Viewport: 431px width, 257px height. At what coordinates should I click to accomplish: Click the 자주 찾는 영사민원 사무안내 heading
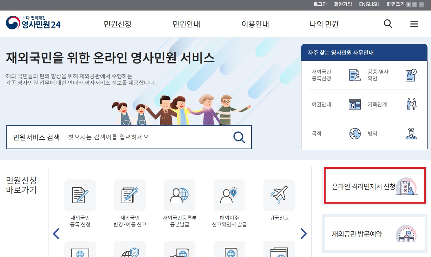tap(341, 53)
